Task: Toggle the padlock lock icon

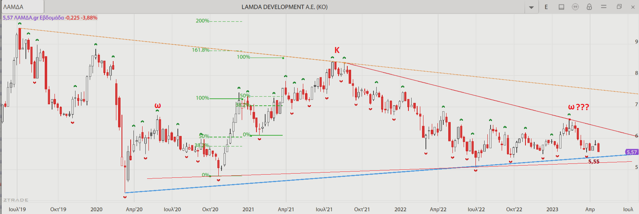Action: point(589,7)
